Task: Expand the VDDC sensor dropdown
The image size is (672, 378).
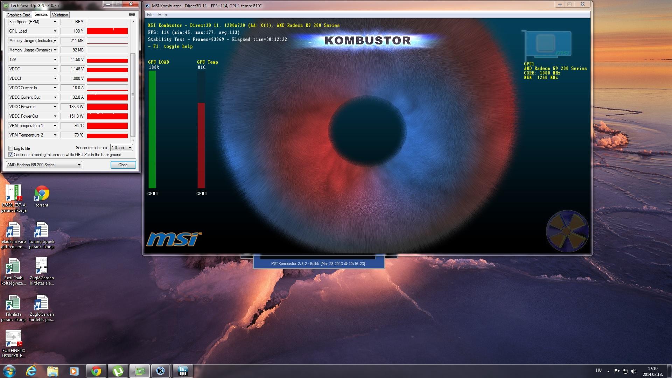Action: (55, 69)
